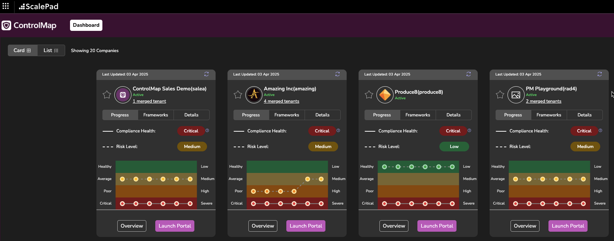Viewport: 614px width, 241px height.
Task: Open Overview for PM Playground
Action: 525,226
